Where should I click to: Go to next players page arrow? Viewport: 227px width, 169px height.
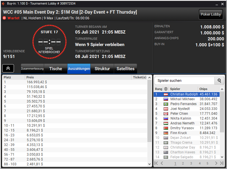click(x=216, y=163)
